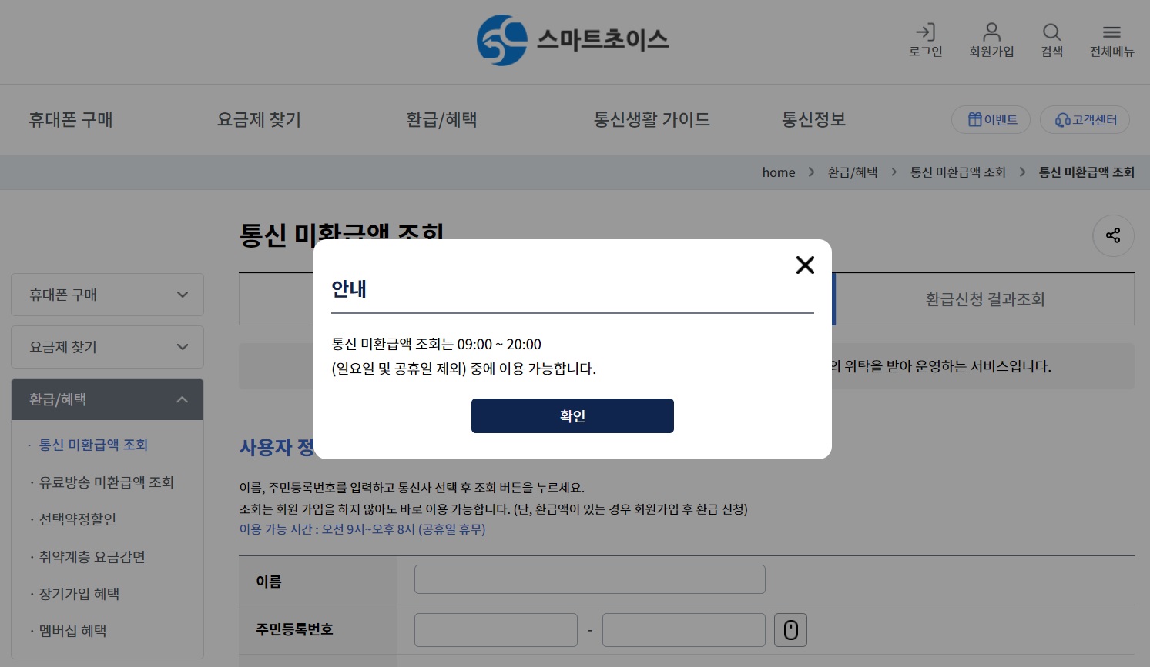Open 고객센터 via the headset icon button
This screenshot has width=1150, height=667.
click(1063, 120)
